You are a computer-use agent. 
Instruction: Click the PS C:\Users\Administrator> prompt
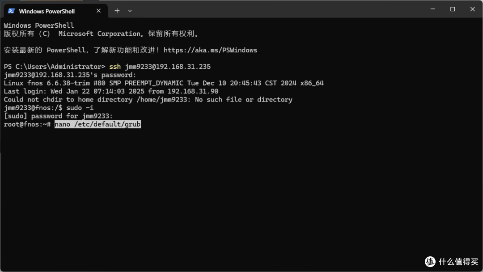(x=55, y=67)
